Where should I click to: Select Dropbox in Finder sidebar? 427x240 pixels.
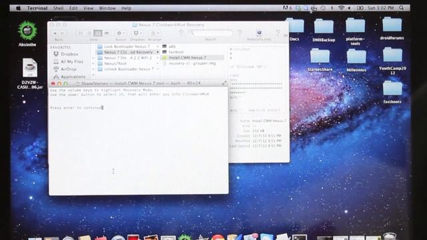point(66,54)
